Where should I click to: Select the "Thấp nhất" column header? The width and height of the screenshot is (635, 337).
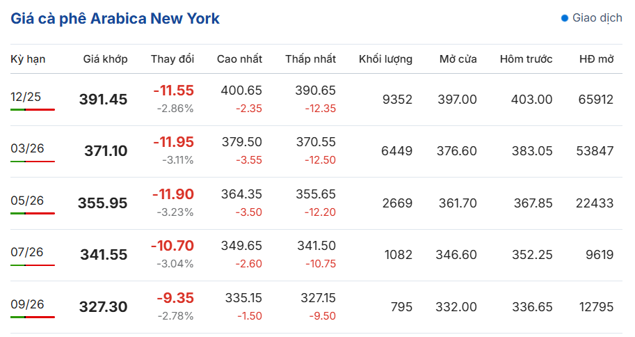coord(310,59)
